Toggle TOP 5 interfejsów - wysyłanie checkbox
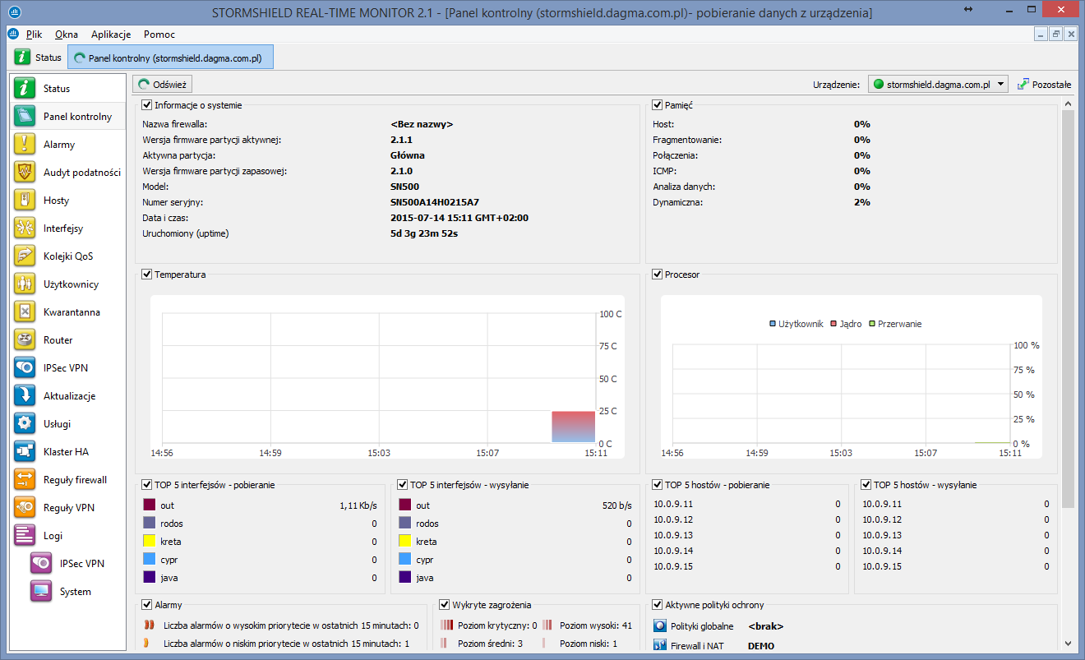The width and height of the screenshot is (1085, 660). (403, 484)
